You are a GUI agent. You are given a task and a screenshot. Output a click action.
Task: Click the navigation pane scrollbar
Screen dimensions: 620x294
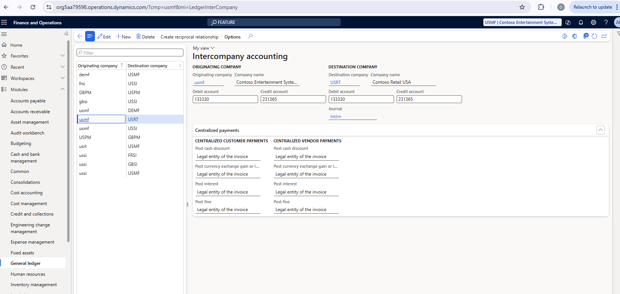(68, 141)
